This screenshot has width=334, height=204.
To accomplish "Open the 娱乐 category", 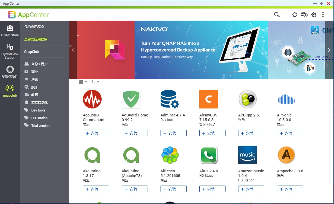I will coord(31,87).
